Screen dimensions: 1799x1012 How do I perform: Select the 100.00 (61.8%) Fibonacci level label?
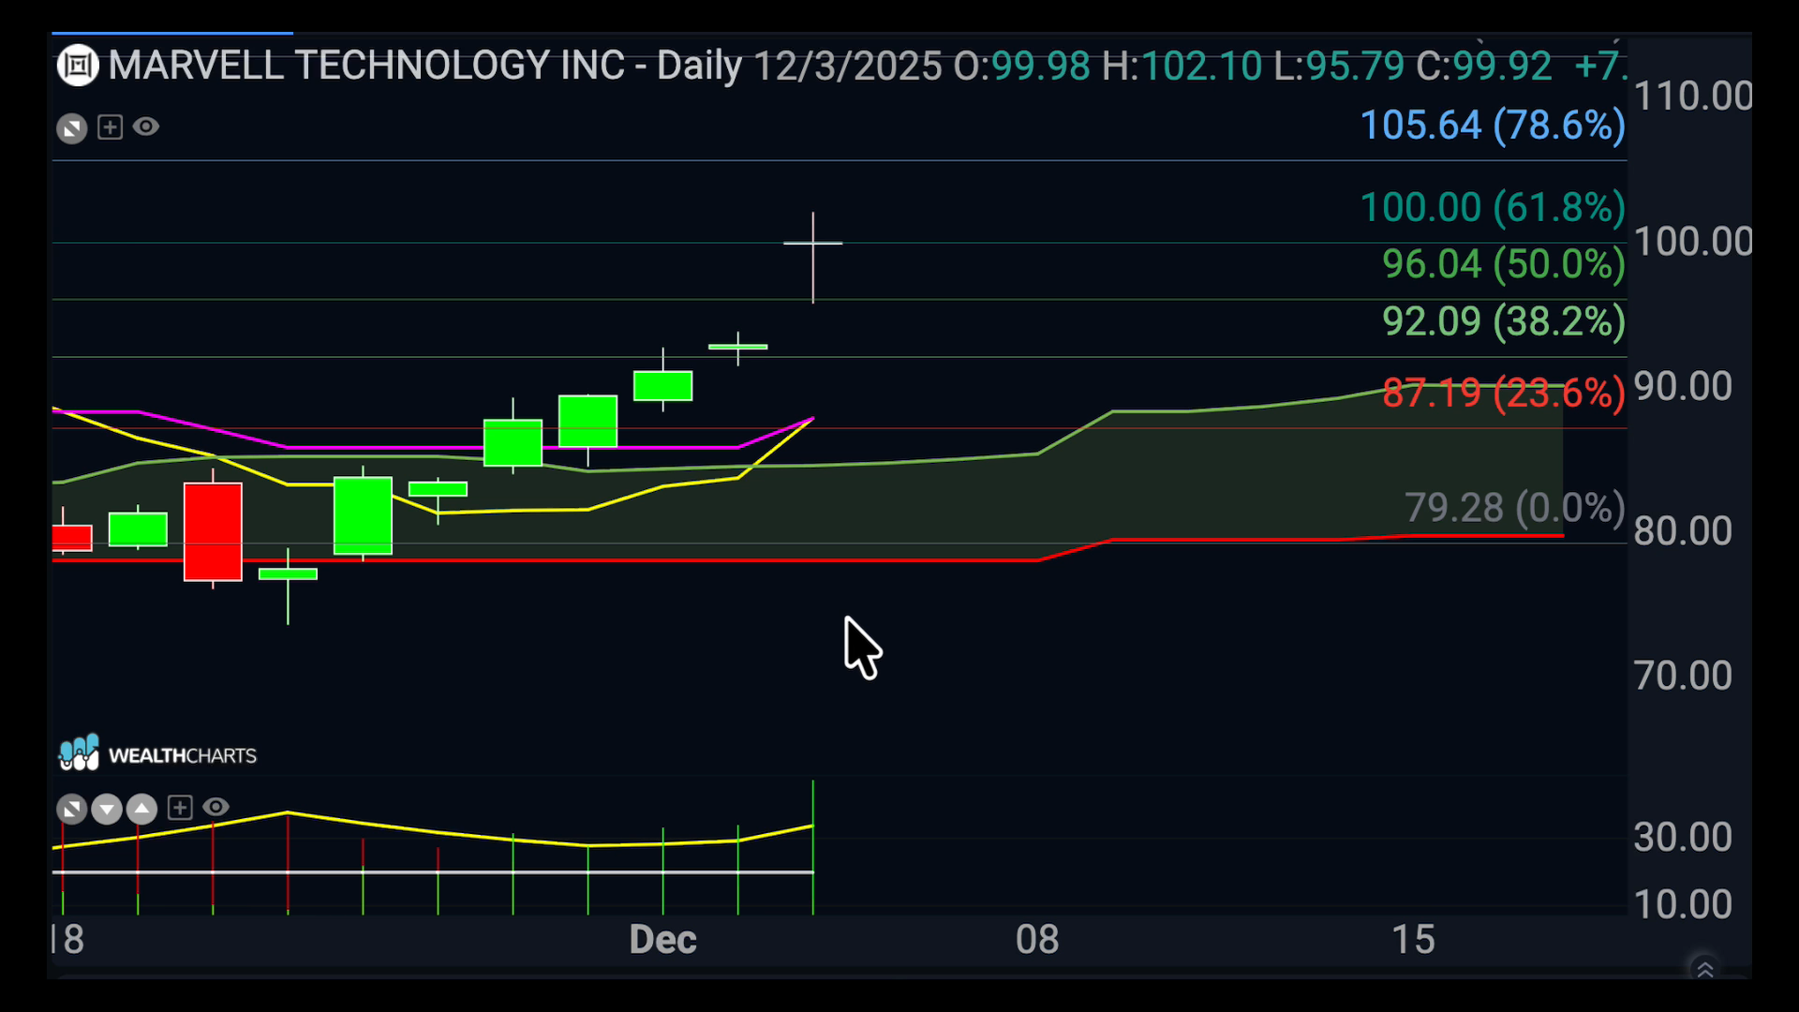[1492, 207]
